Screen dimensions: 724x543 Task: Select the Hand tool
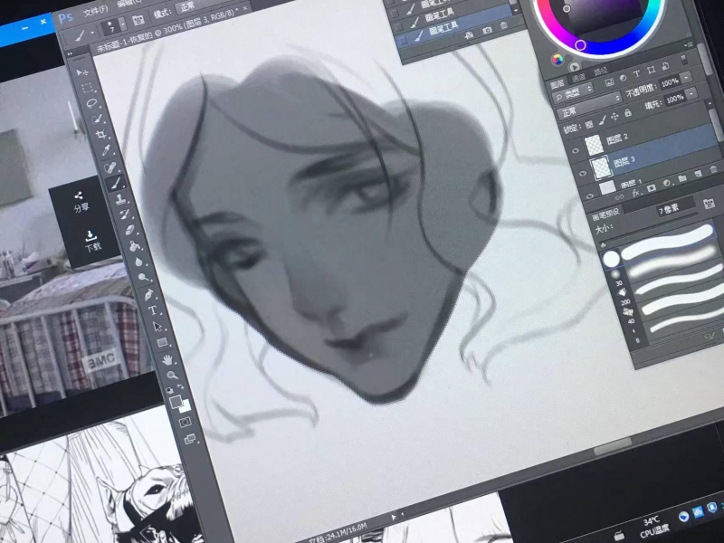click(167, 359)
